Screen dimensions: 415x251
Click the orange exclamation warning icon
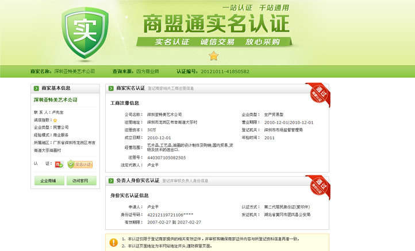click(114, 242)
